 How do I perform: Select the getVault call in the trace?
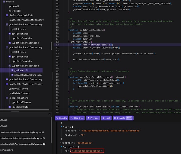tap(14, 6)
